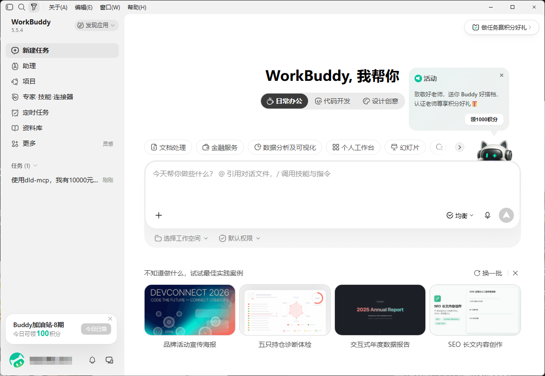Select the 数据分析及可视化 chip

click(x=285, y=148)
